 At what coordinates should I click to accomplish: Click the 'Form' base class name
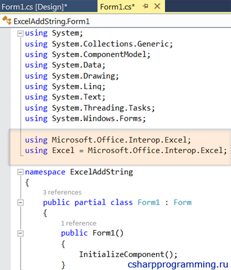click(x=182, y=202)
